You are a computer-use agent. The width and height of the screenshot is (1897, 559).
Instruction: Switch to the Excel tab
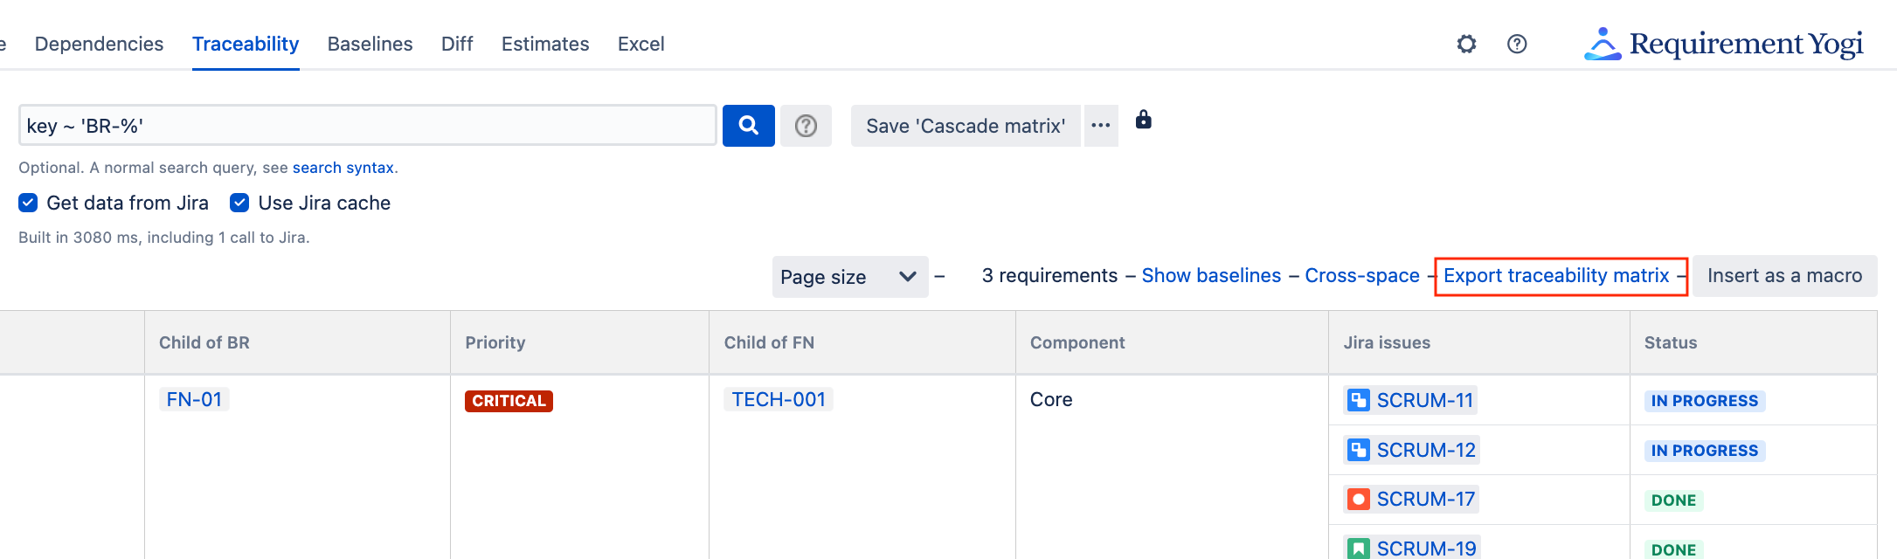tap(641, 44)
